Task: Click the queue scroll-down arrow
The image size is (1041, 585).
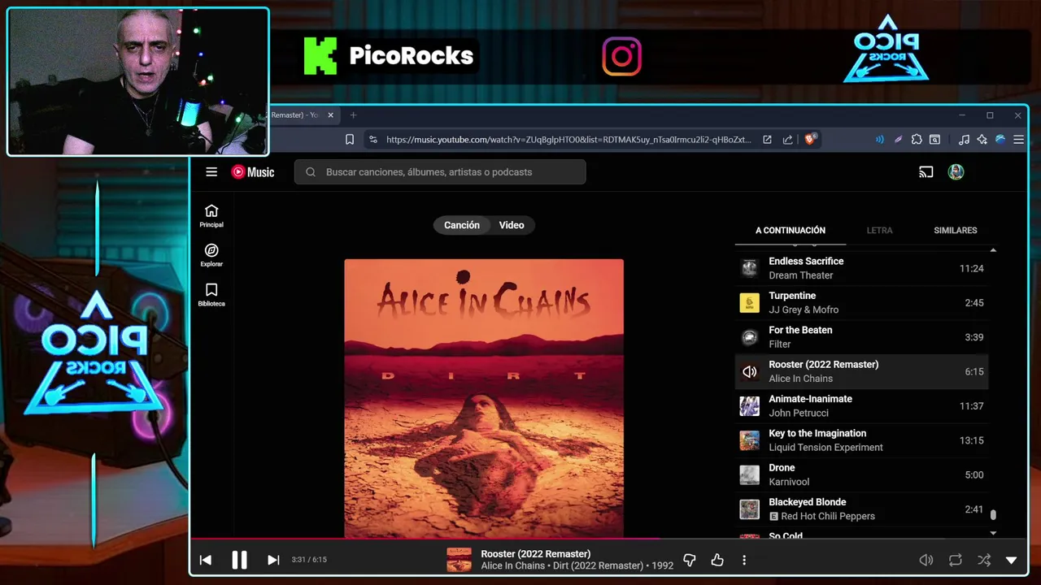Action: (993, 533)
